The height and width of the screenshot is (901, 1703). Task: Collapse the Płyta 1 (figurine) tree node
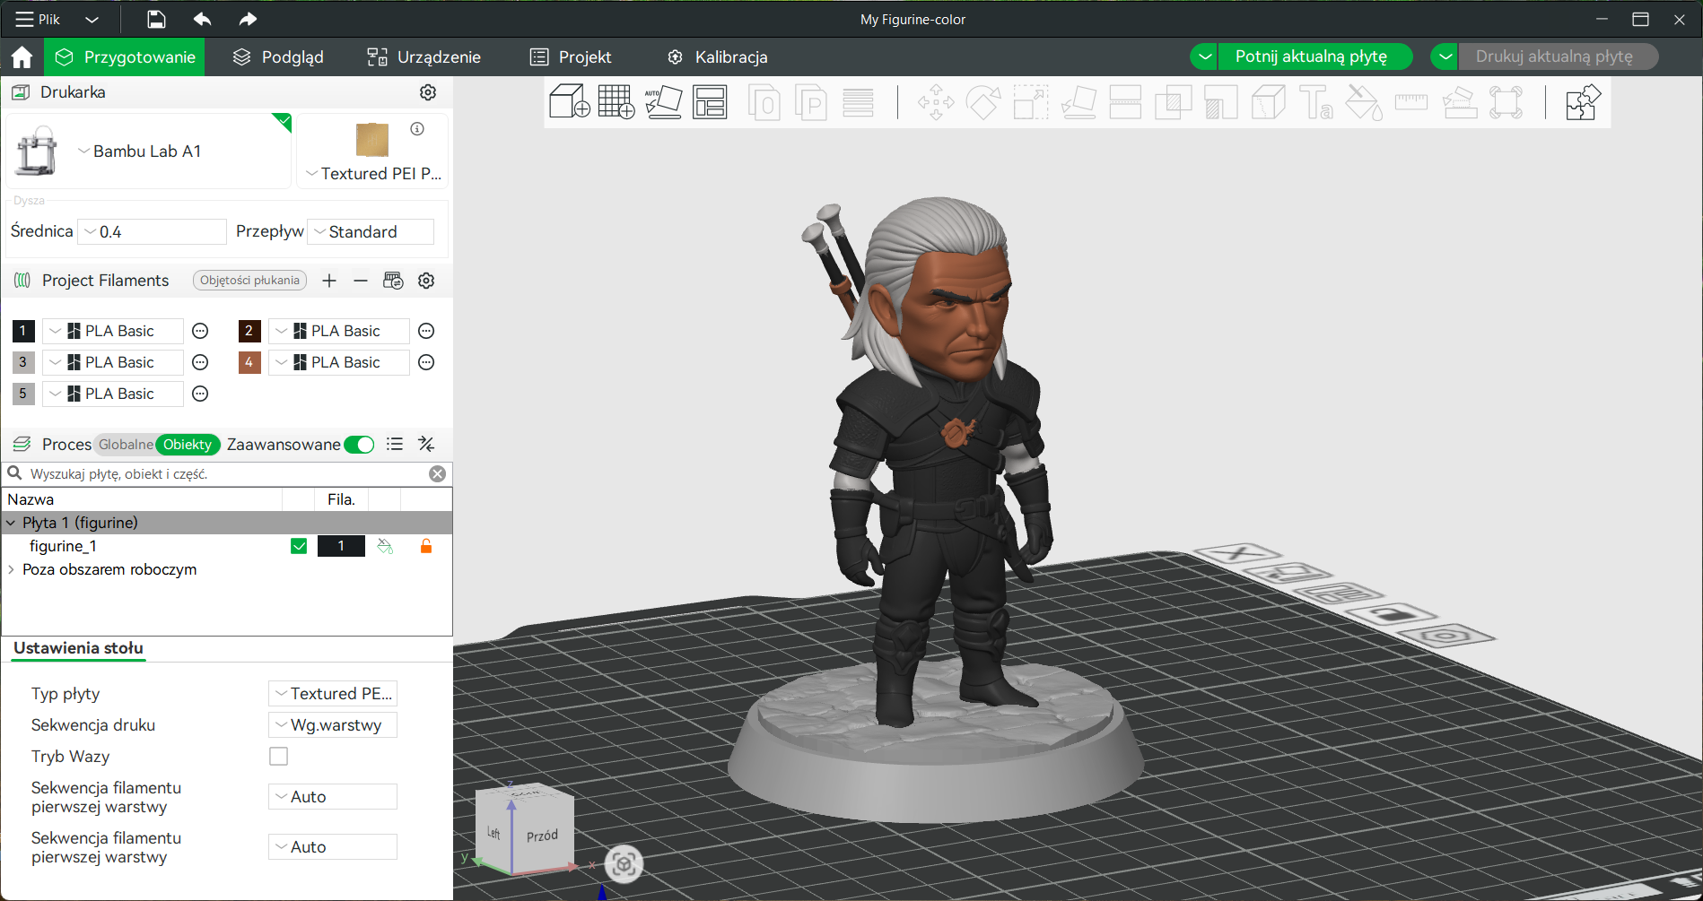(11, 523)
